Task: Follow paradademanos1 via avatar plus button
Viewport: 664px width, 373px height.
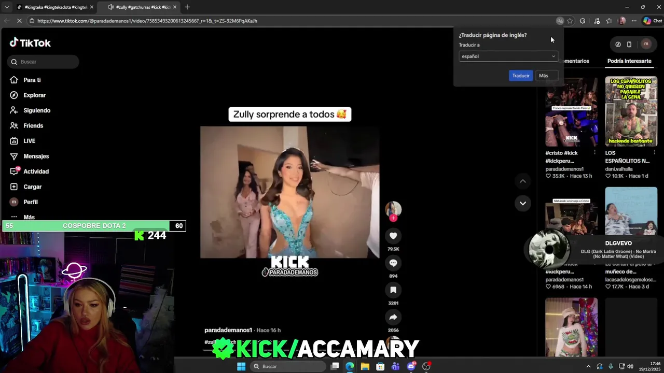Action: pos(393,218)
